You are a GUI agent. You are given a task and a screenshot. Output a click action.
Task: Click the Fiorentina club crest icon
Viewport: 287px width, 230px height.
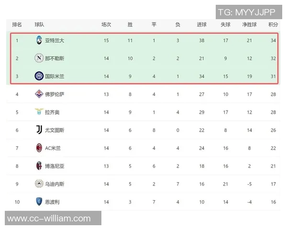(x=39, y=94)
